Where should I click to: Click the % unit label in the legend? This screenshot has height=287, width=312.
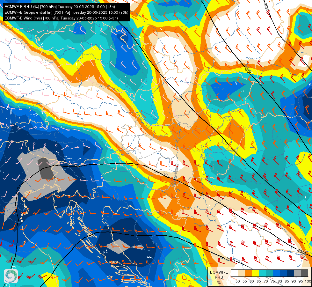(219, 283)
